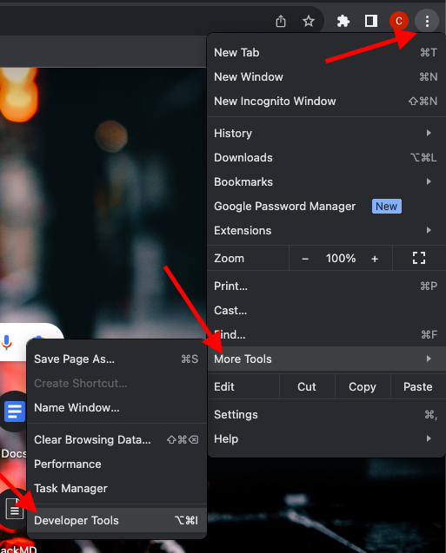Open the Extensions puzzle piece icon
The height and width of the screenshot is (553, 446).
(343, 21)
